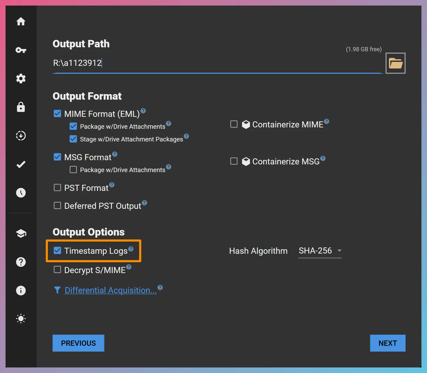Browse for output folder with folder icon
This screenshot has height=373, width=427.
click(x=395, y=63)
